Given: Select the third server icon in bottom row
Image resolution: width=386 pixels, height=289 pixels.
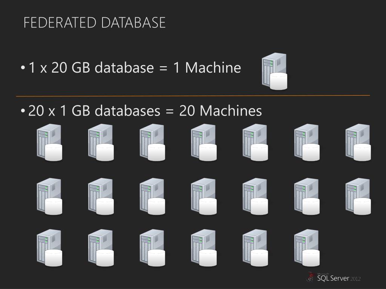Looking at the screenshot, I should click(x=152, y=248).
